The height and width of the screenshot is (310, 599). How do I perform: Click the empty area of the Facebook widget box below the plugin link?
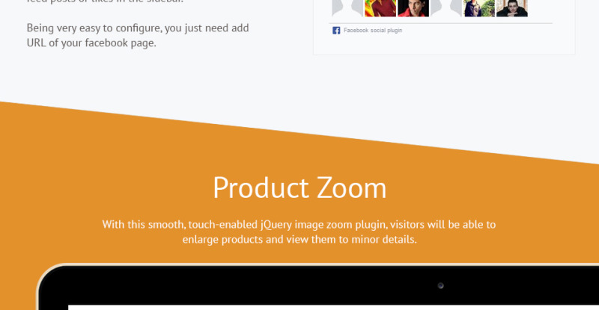(443, 44)
